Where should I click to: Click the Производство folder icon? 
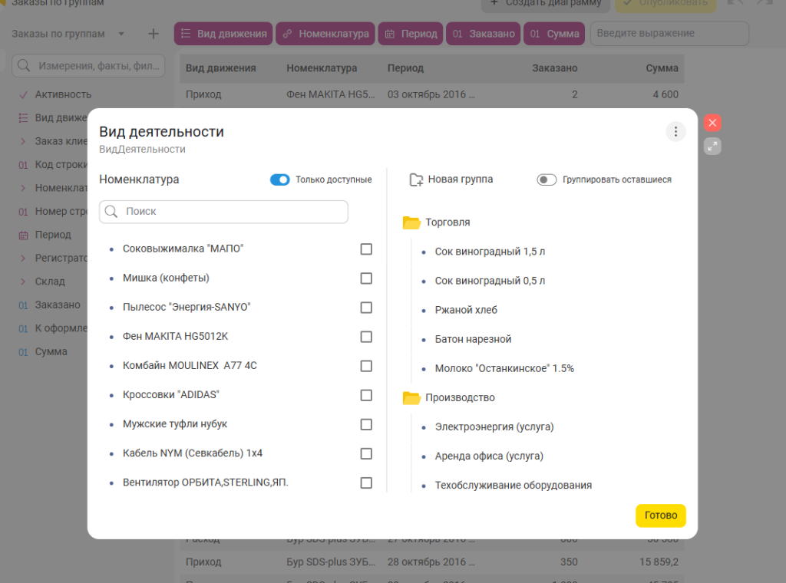click(411, 398)
